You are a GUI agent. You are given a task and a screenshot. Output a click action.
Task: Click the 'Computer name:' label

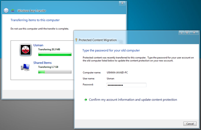(92, 73)
